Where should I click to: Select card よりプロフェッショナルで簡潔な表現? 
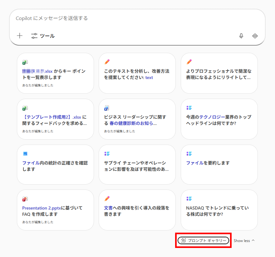[x=219, y=73]
